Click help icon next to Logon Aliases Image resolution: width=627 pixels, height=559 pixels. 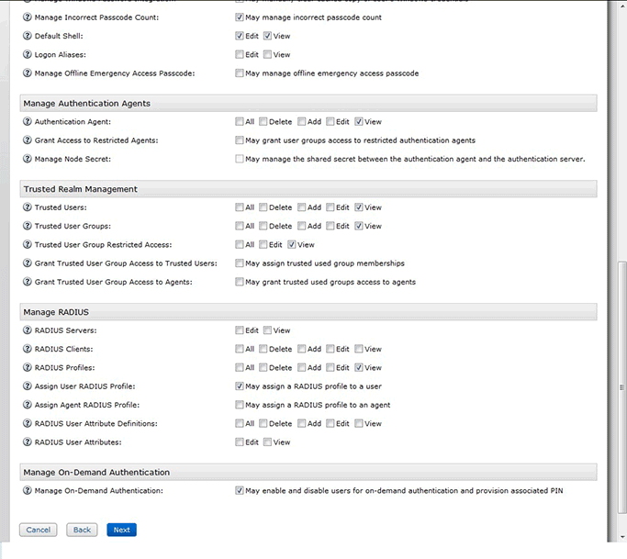tap(28, 55)
